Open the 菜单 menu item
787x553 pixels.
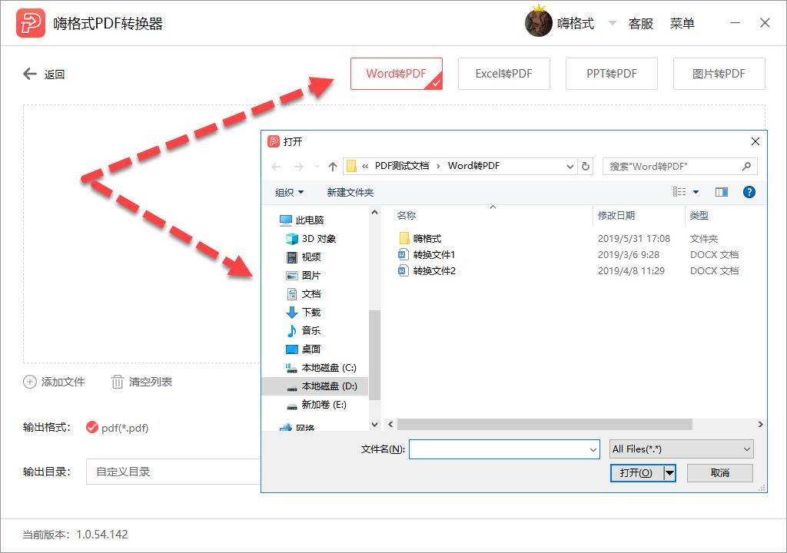(682, 23)
